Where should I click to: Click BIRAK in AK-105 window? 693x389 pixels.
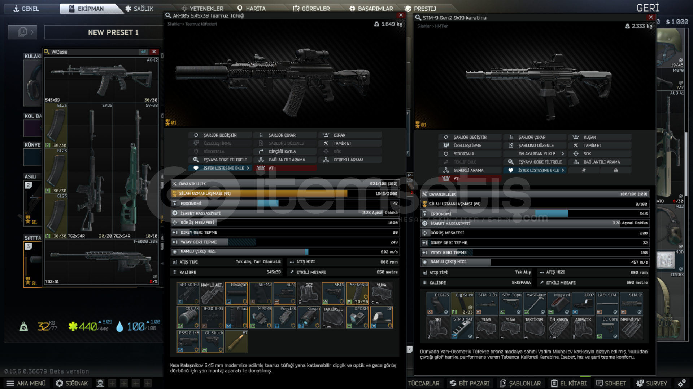pos(350,135)
